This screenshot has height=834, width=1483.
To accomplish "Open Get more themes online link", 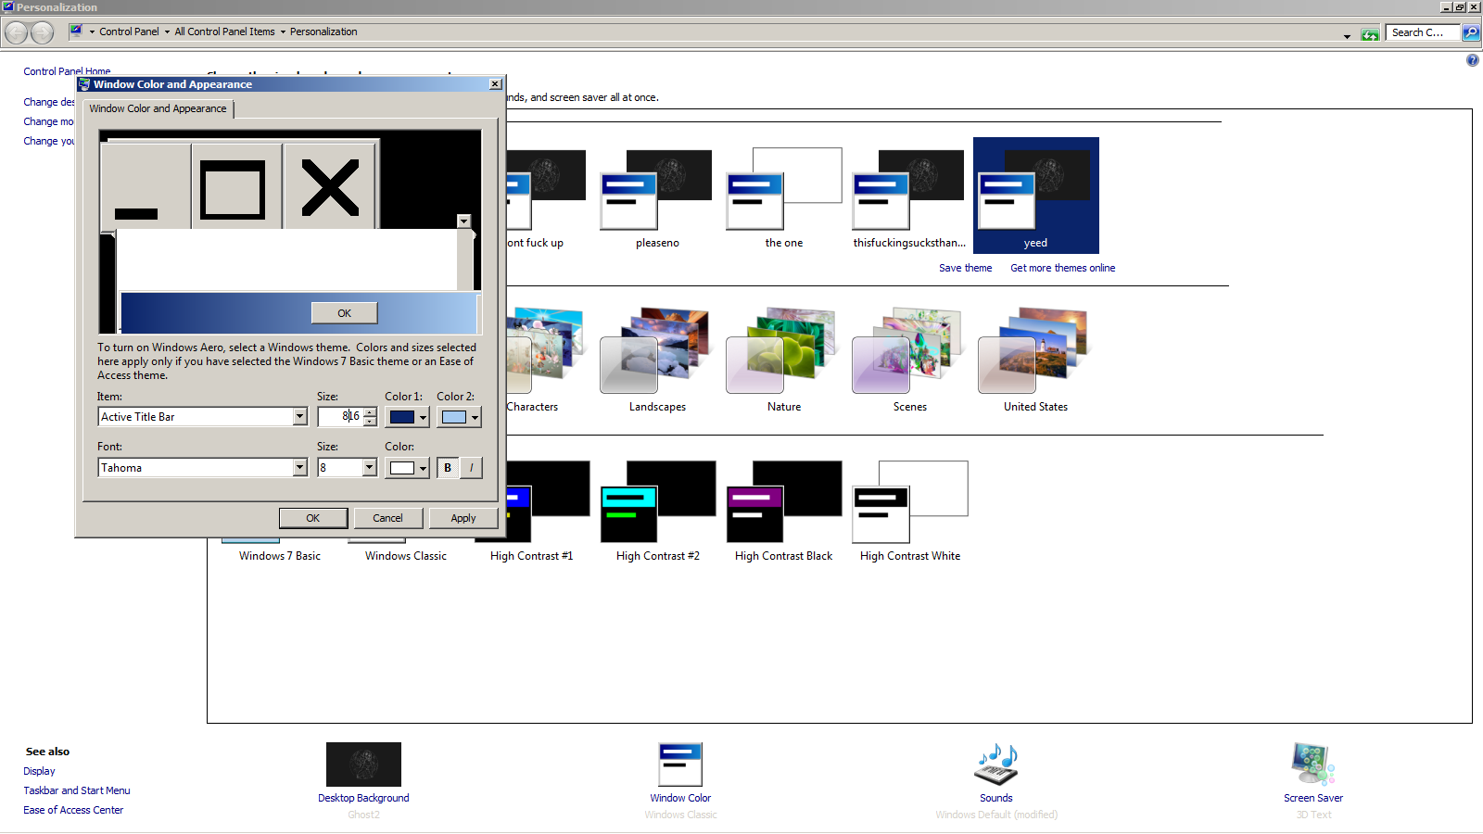I will 1062,268.
